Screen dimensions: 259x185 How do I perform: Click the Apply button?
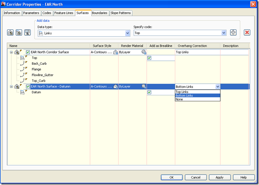(220, 177)
